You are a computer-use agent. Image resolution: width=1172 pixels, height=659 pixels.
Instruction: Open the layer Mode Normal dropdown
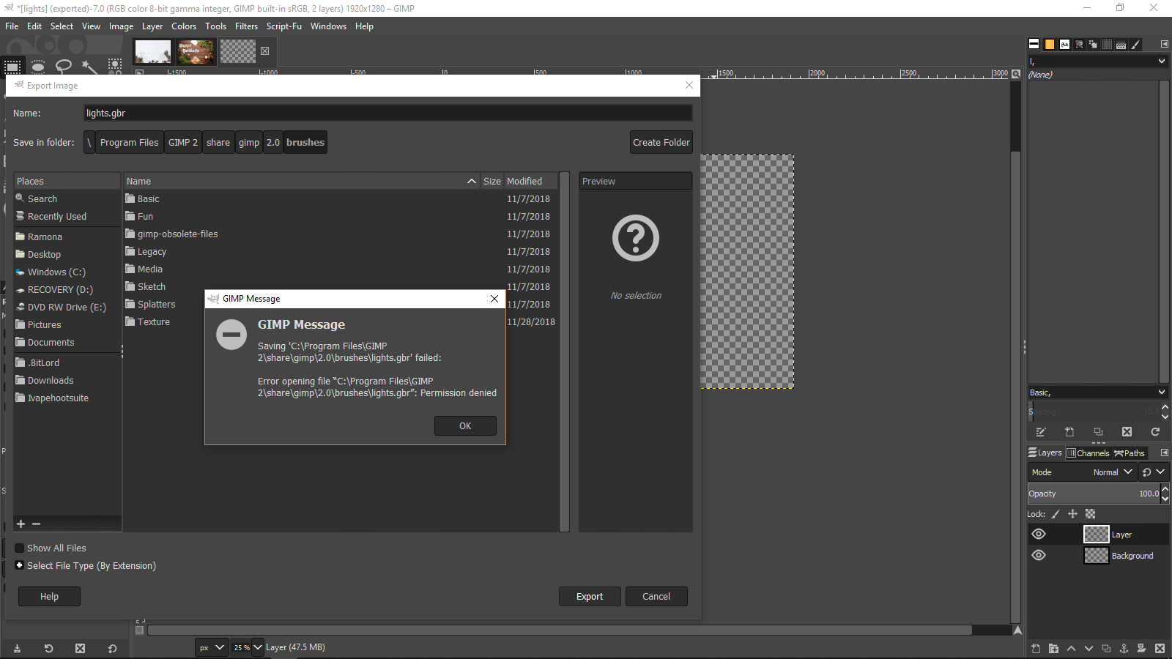tap(1112, 473)
